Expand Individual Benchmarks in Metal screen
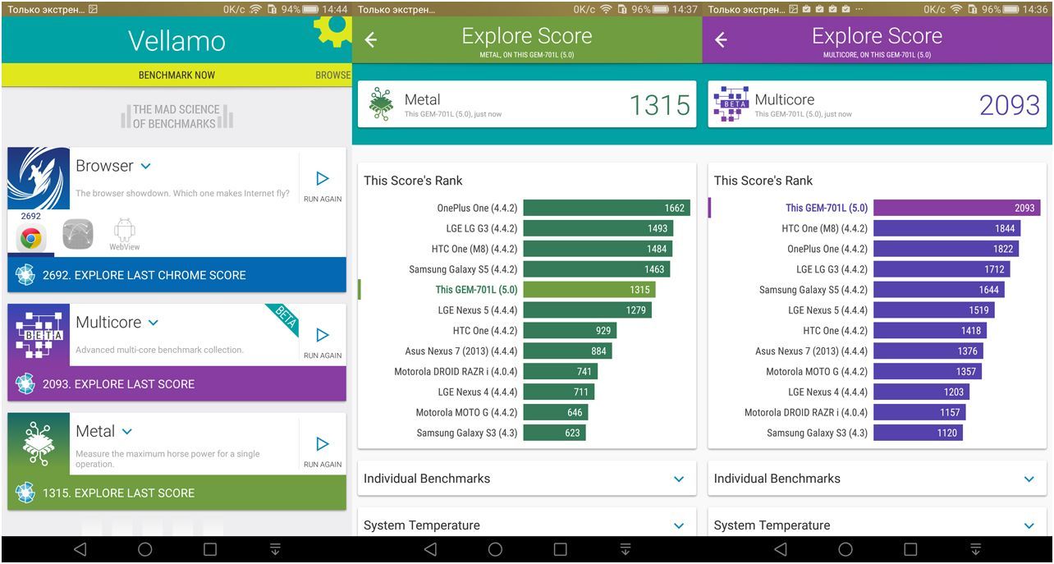 pos(678,479)
